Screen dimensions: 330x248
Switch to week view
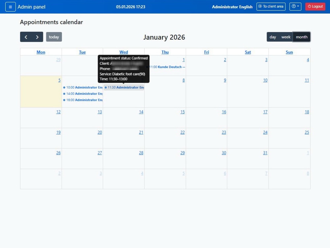click(x=286, y=37)
